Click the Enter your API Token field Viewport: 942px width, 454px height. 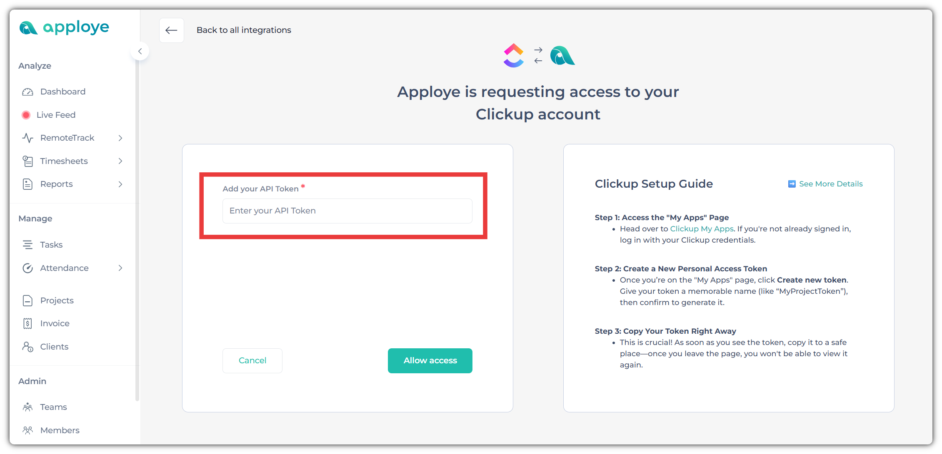pos(347,211)
